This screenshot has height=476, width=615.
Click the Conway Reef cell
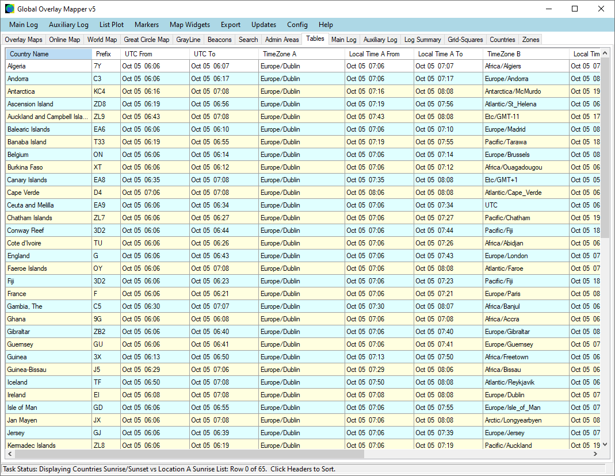point(49,231)
